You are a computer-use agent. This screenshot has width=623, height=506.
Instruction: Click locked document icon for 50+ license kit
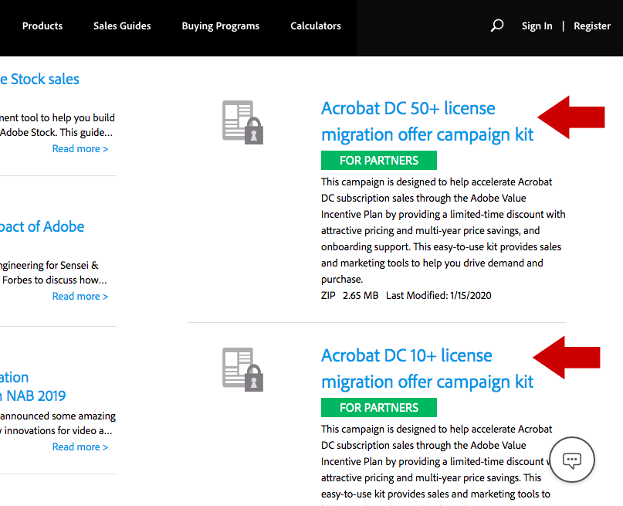pos(242,122)
